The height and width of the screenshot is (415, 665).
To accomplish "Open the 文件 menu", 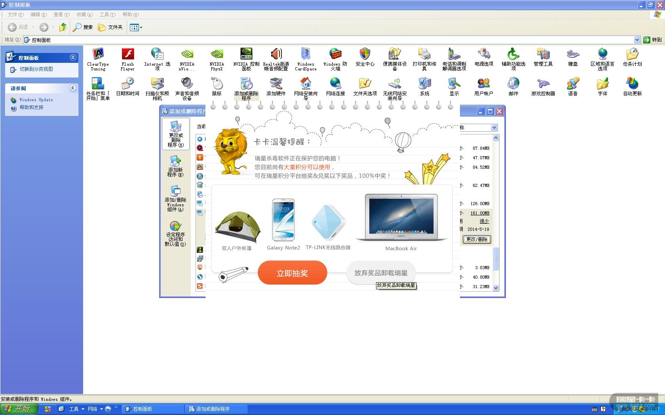I will tap(15, 15).
